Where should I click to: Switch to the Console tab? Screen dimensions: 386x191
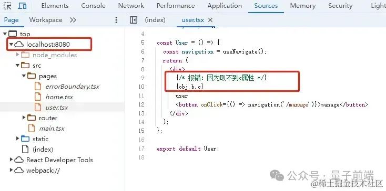(93, 6)
